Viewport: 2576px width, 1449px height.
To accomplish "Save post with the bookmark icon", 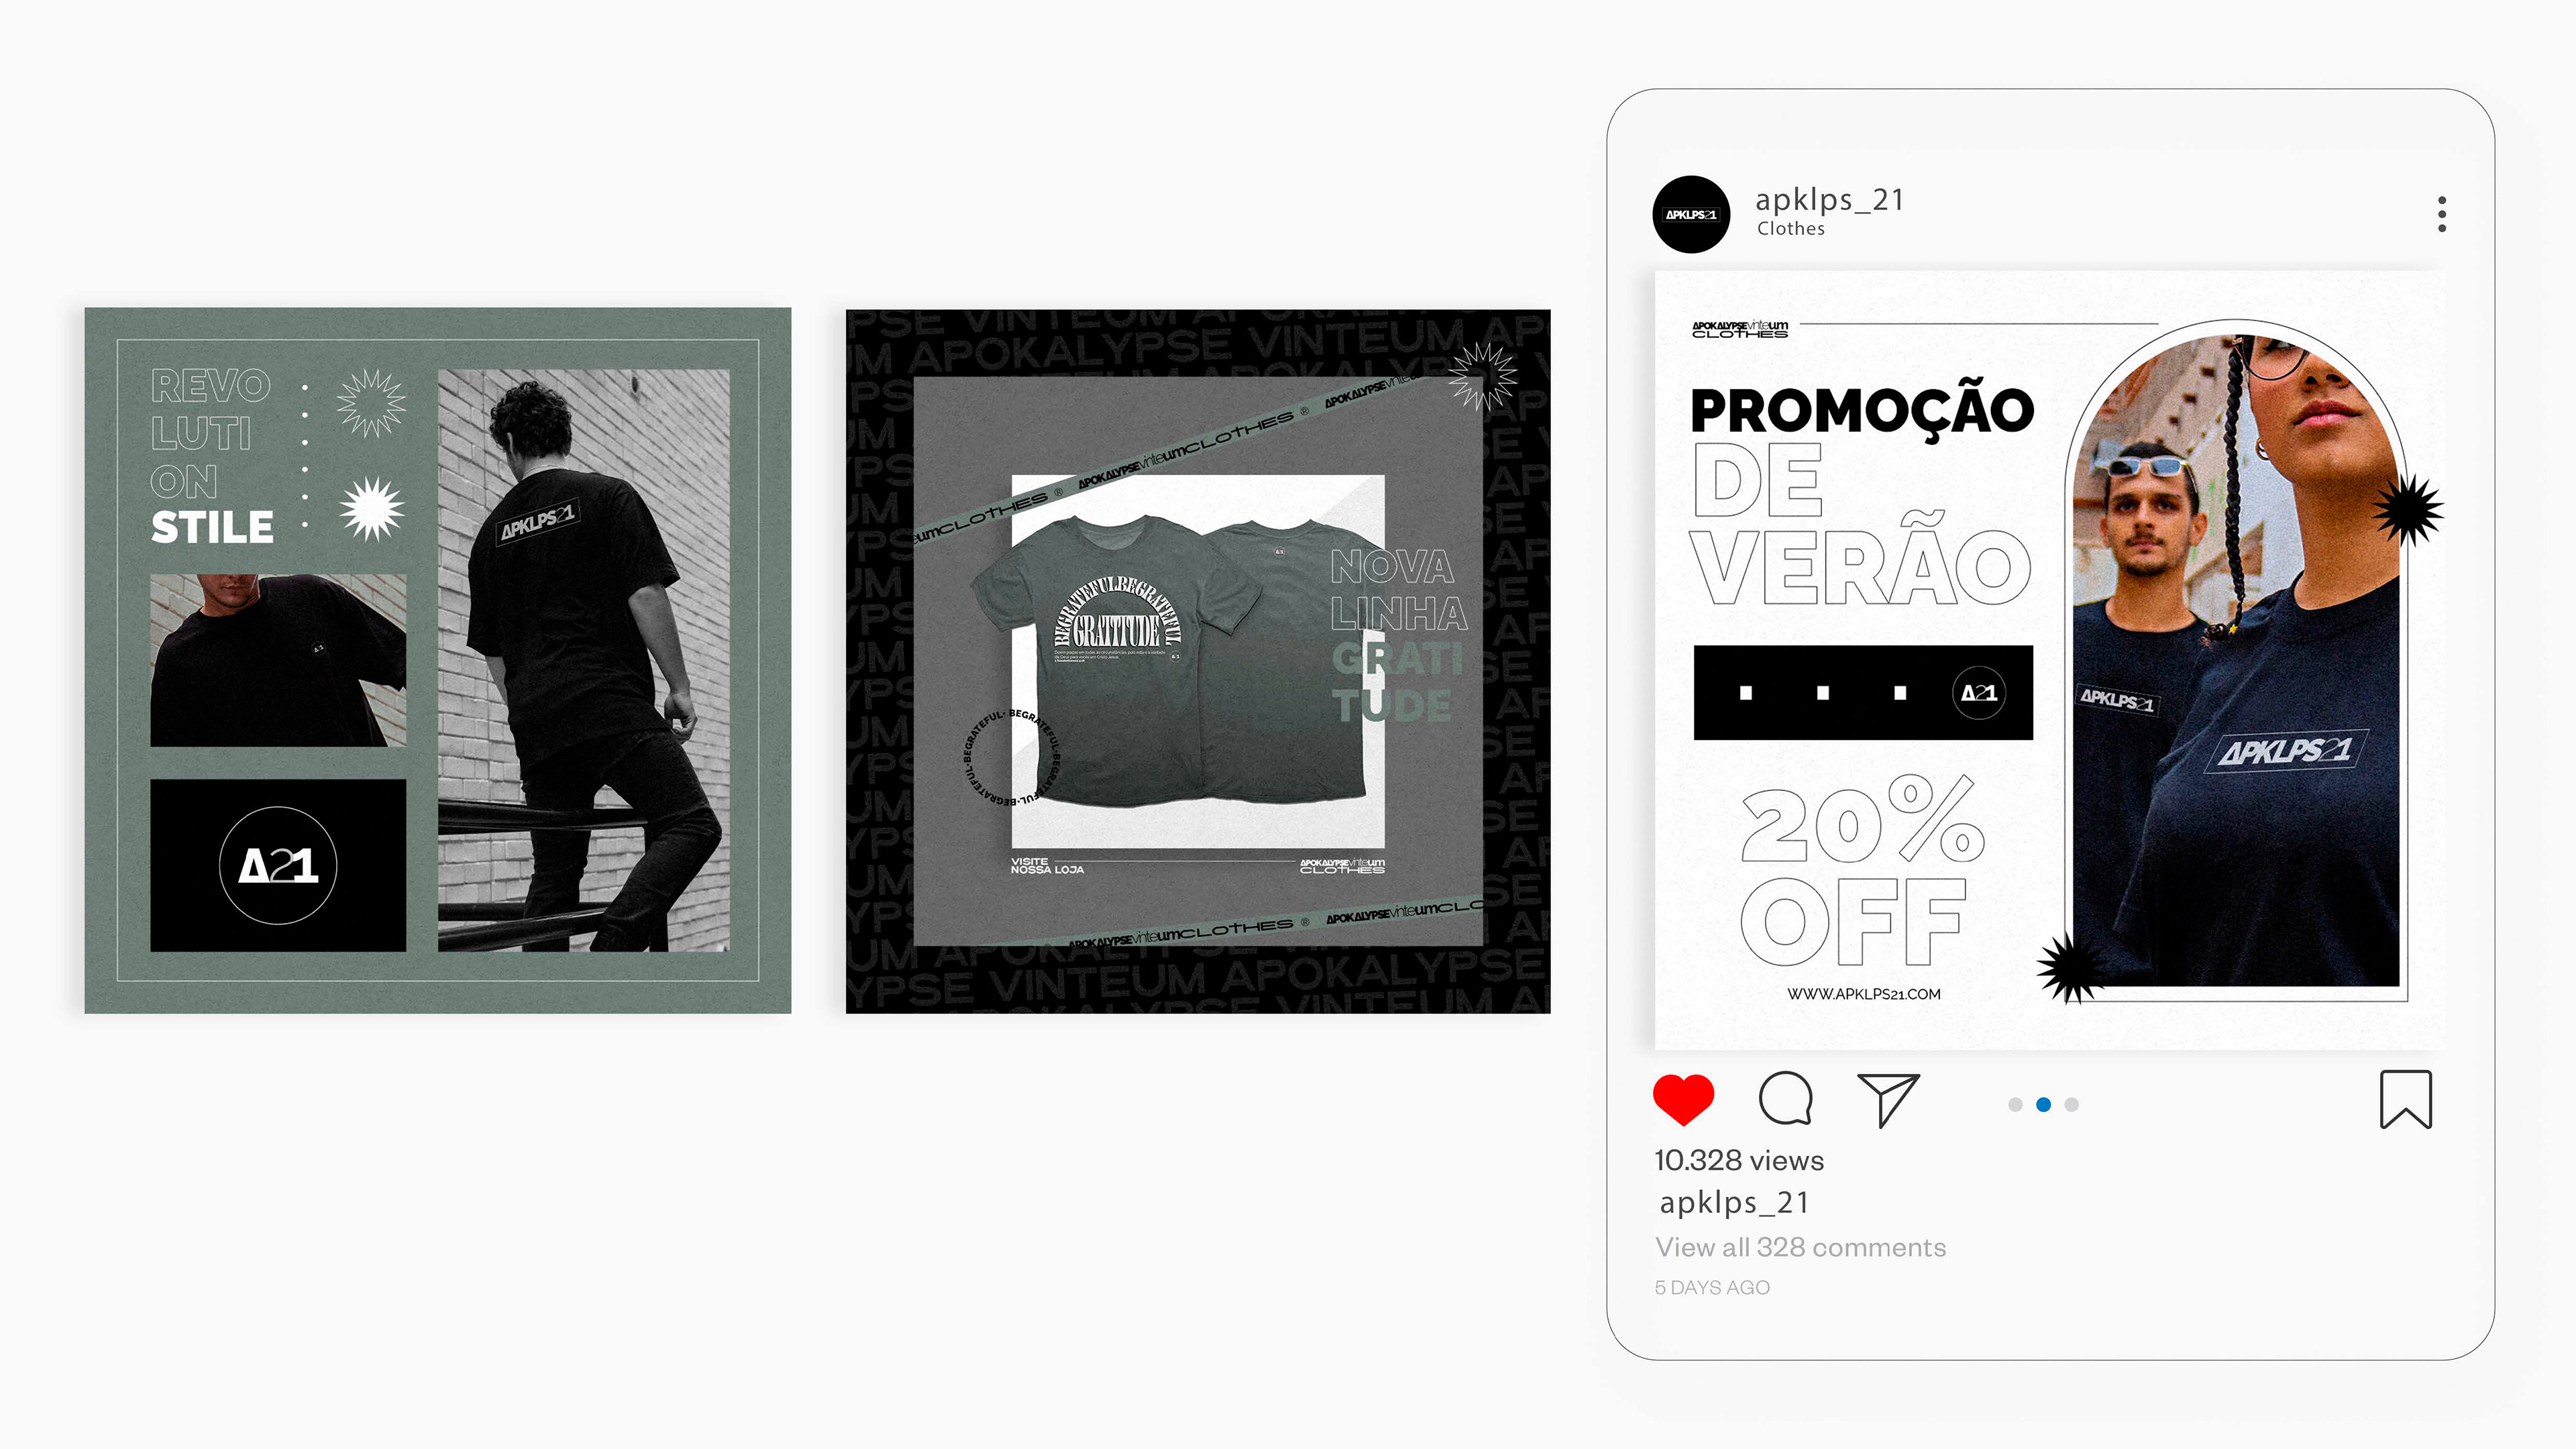I will 2405,1099.
